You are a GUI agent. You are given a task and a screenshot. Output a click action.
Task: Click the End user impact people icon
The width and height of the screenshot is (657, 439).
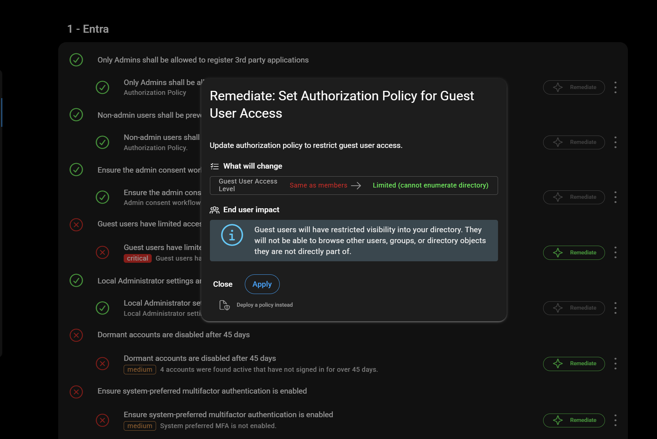tap(215, 210)
